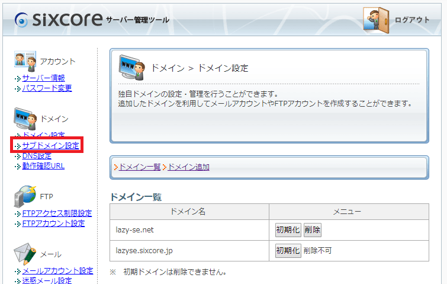Open サーバー情報 link
This screenshot has height=284, width=447.
coord(43,78)
